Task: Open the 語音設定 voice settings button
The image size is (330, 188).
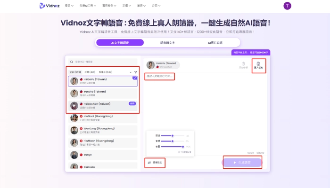Action: click(x=155, y=163)
